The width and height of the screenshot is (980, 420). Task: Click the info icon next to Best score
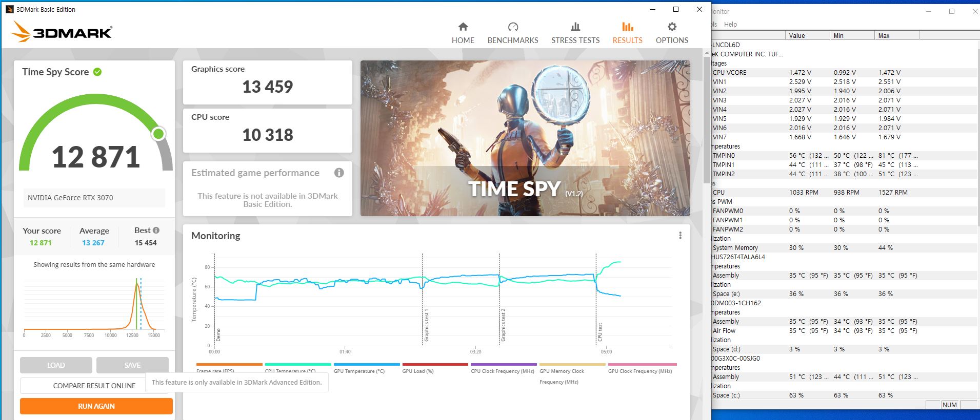coord(156,230)
